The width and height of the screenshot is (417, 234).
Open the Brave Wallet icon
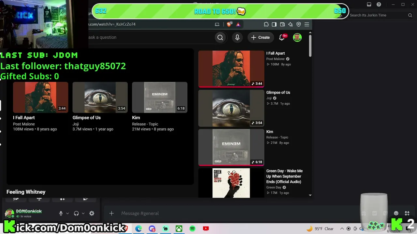(x=282, y=24)
